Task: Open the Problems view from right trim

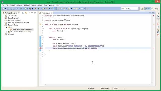Action: coord(158,24)
